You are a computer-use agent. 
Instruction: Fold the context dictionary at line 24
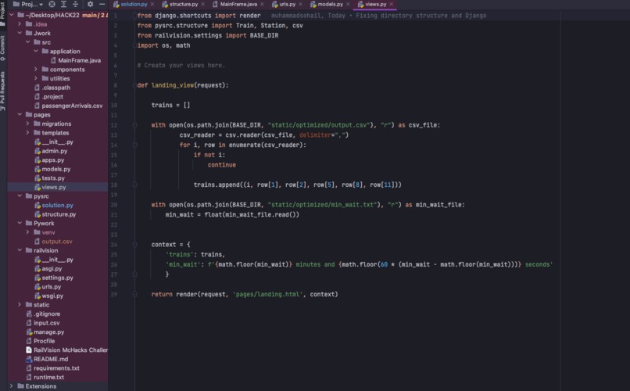[x=134, y=244]
